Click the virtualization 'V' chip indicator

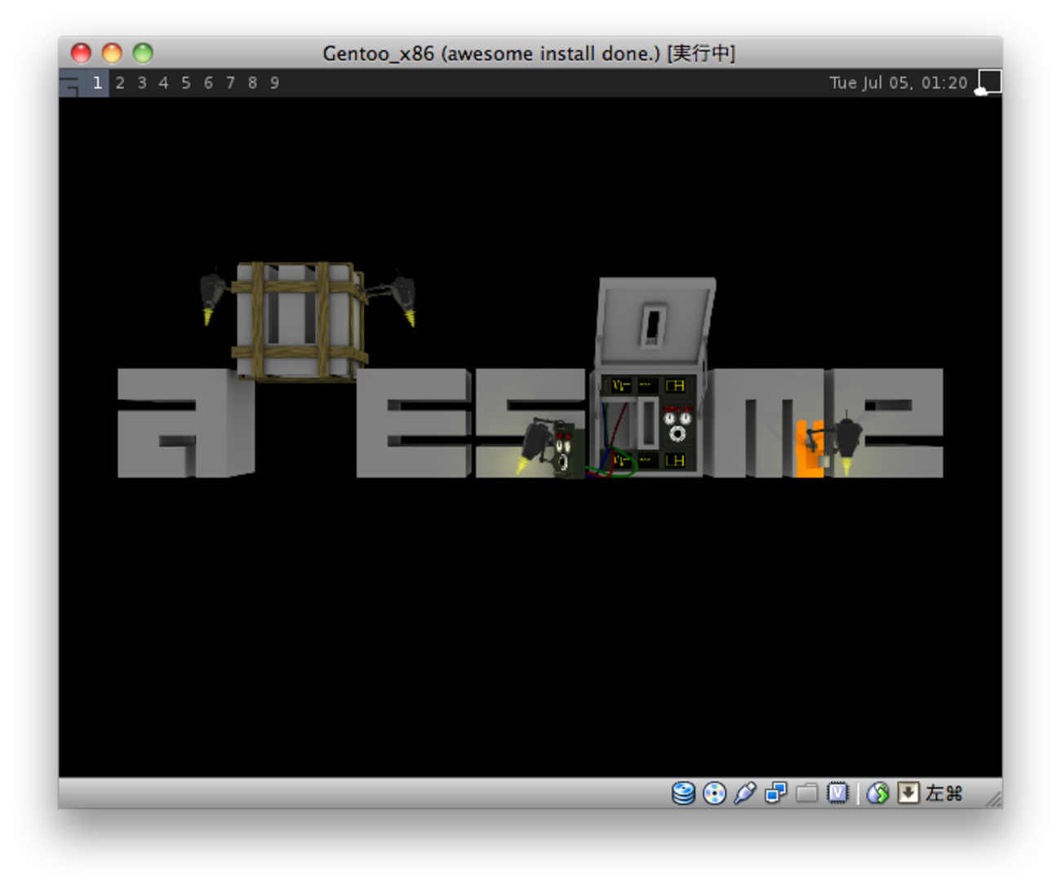point(837,793)
